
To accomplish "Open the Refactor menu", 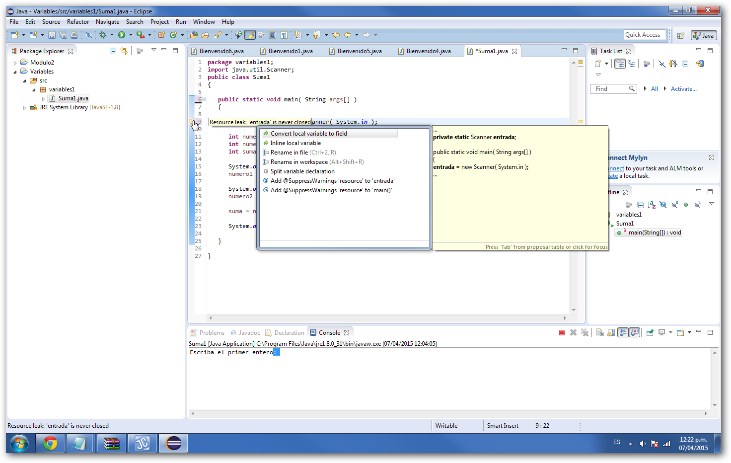I will pyautogui.click(x=78, y=22).
